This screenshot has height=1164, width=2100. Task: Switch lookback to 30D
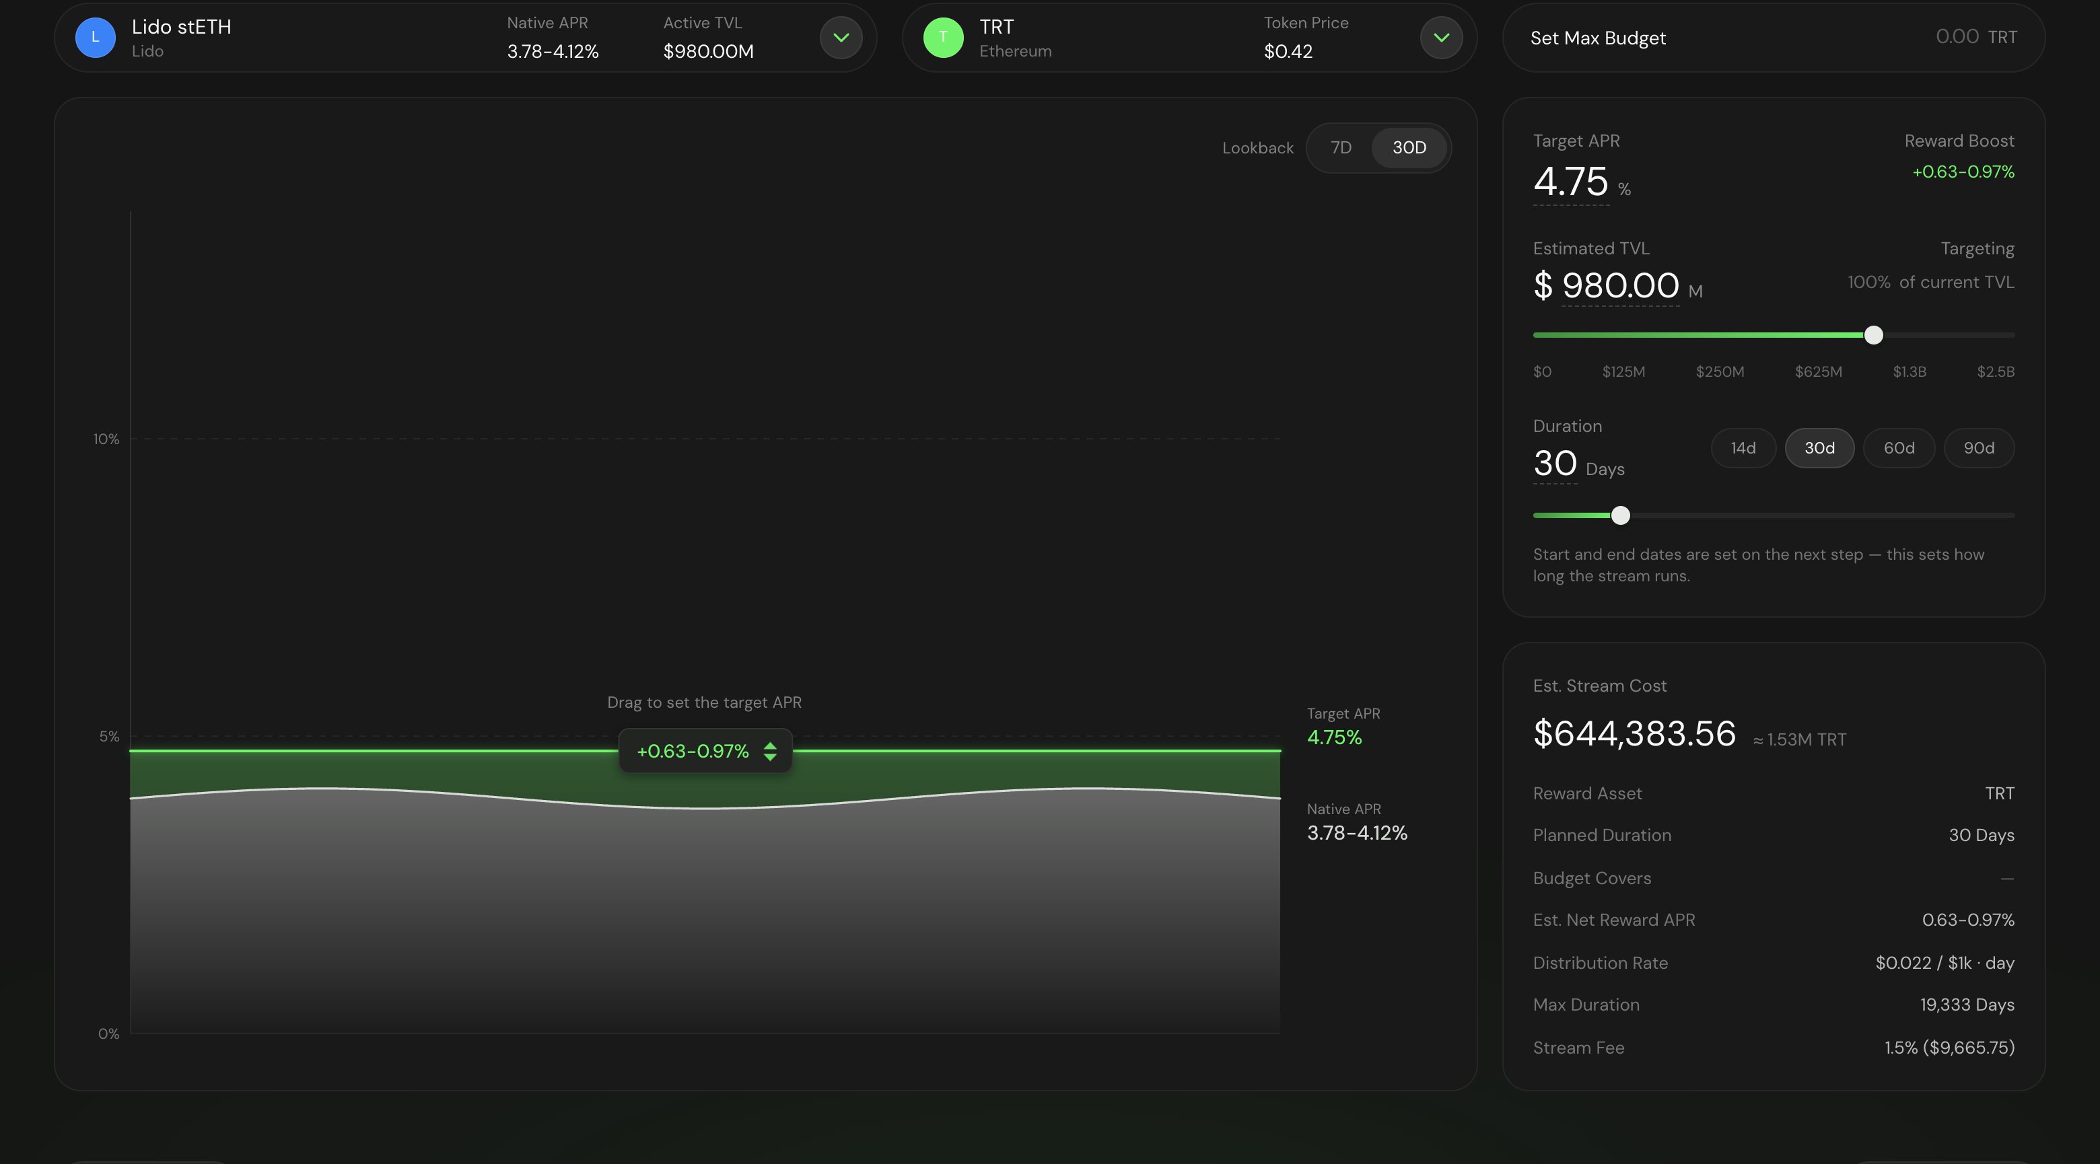(x=1409, y=147)
